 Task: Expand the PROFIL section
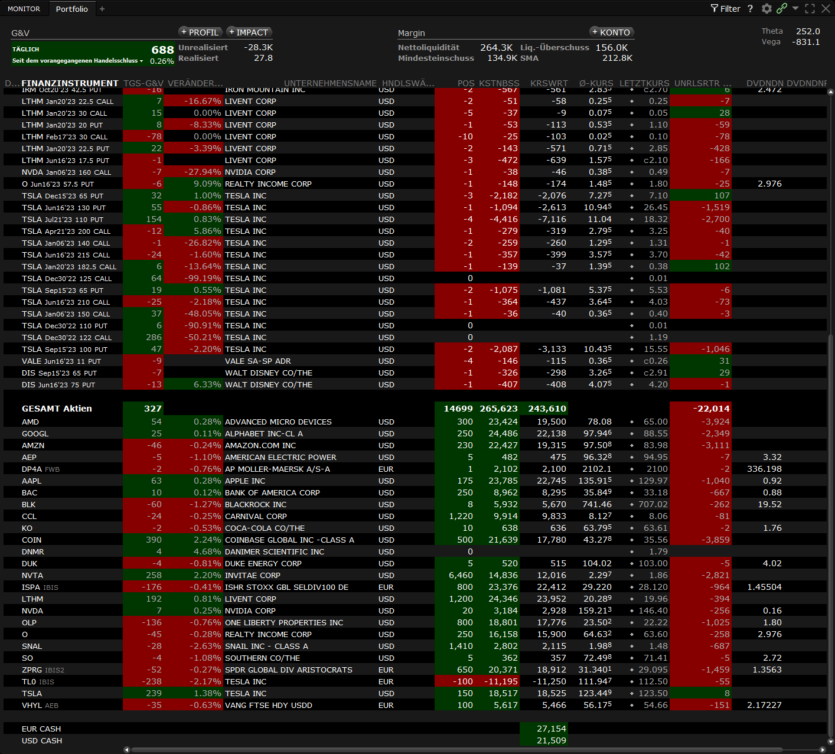click(x=200, y=32)
